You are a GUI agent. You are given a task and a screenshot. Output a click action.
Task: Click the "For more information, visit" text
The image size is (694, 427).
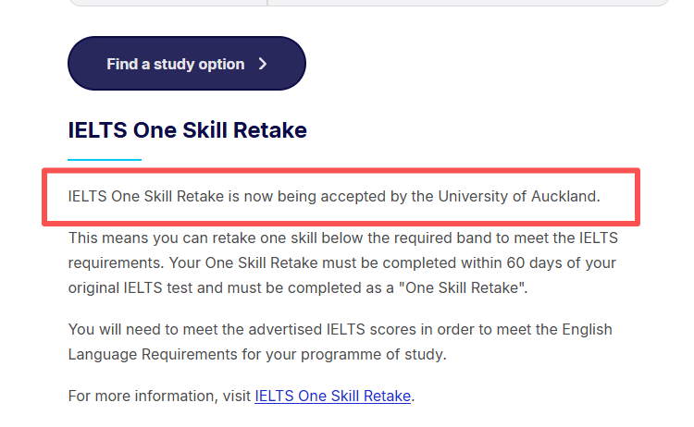coord(159,396)
